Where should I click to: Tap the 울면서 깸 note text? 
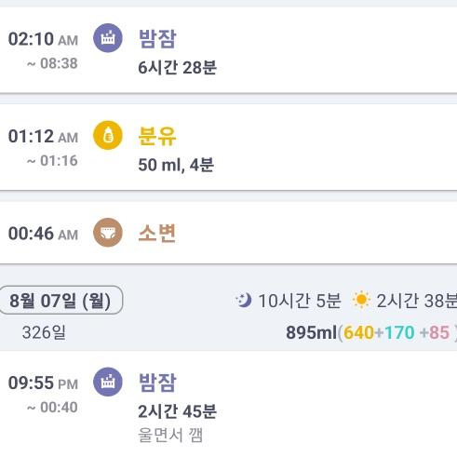[170, 435]
